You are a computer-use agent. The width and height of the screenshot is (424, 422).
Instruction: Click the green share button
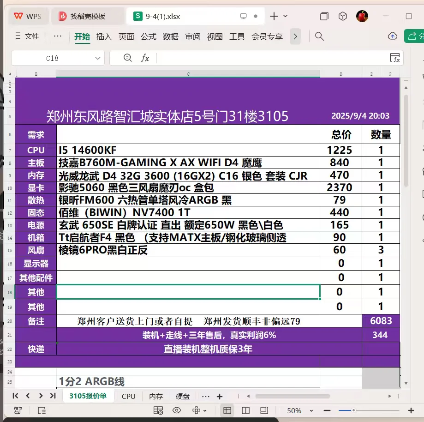[414, 36]
